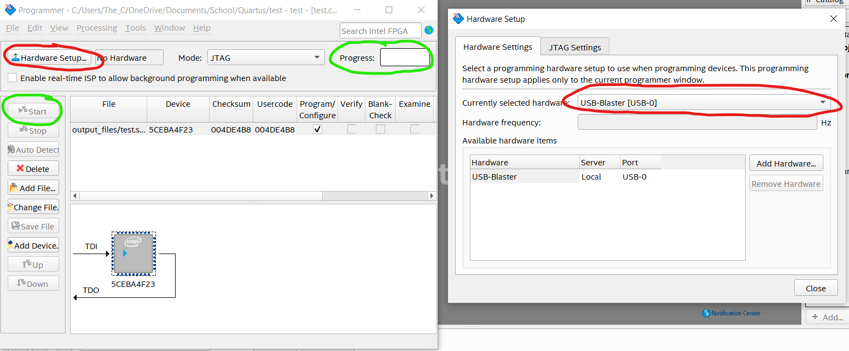Click Add File button
This screenshot has height=351, width=849.
click(x=33, y=188)
